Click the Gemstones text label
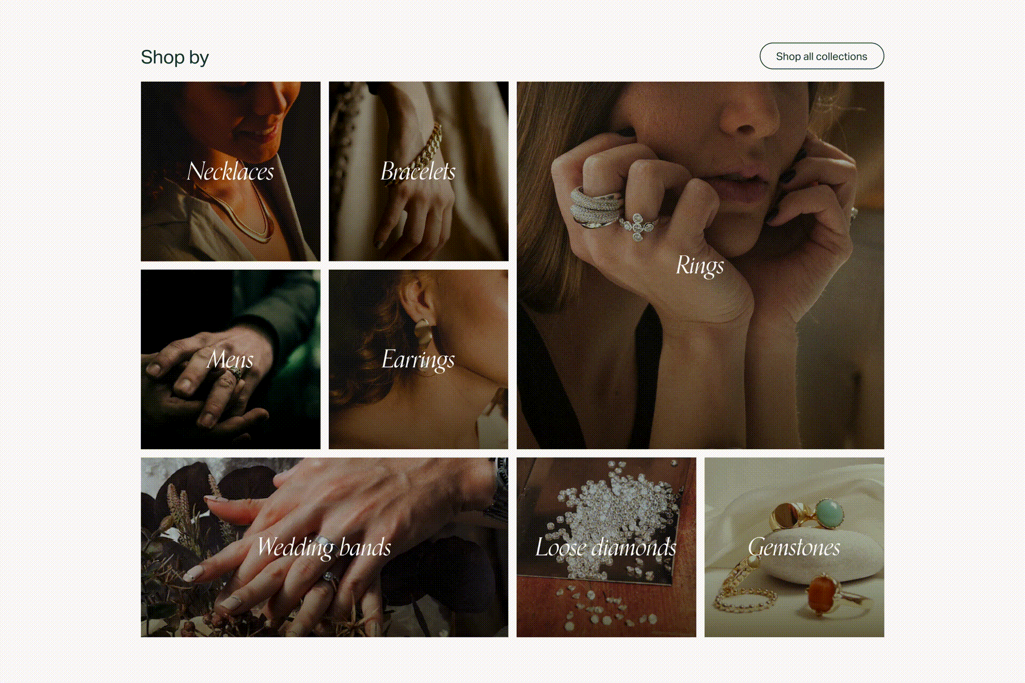This screenshot has height=683, width=1025. pos(794,547)
